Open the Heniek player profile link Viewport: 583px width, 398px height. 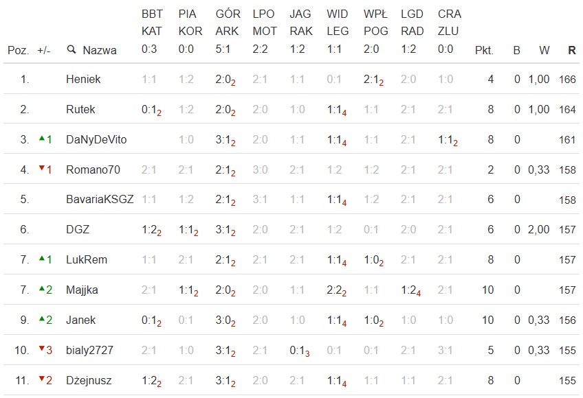[x=83, y=80]
